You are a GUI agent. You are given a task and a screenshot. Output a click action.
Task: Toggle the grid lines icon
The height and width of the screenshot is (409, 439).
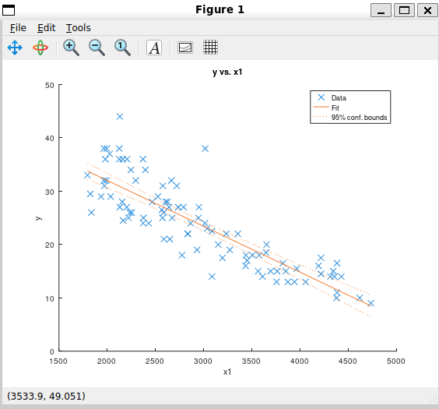[210, 47]
